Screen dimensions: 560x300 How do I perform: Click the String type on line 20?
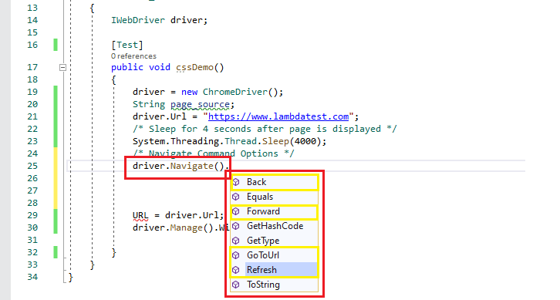click(149, 105)
